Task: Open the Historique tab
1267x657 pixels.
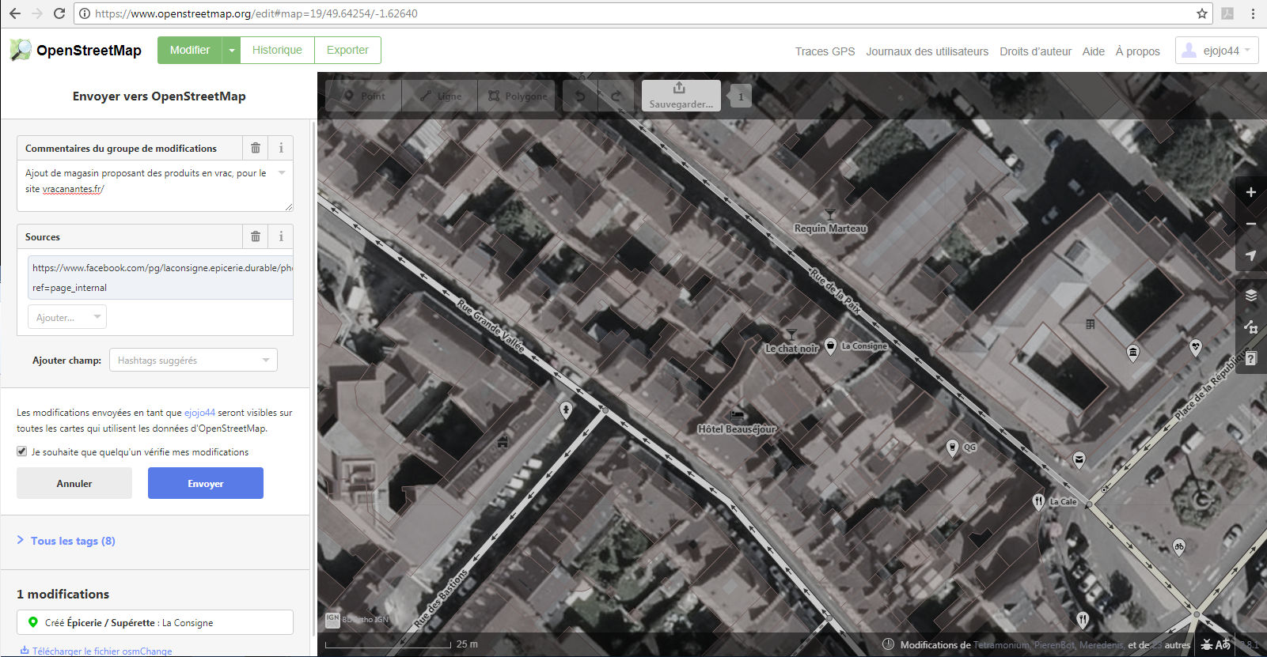Action: pyautogui.click(x=277, y=50)
